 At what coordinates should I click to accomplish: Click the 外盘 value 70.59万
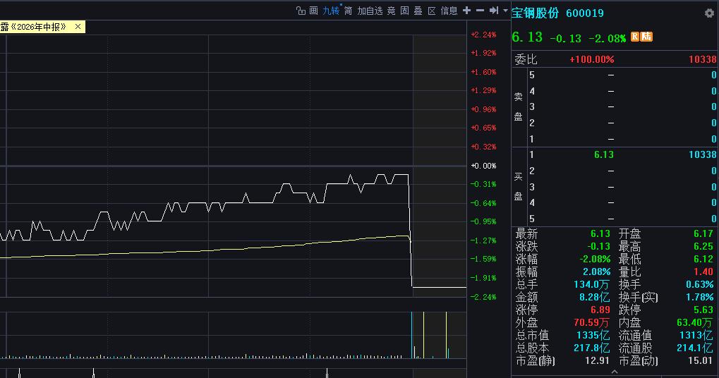(x=591, y=322)
